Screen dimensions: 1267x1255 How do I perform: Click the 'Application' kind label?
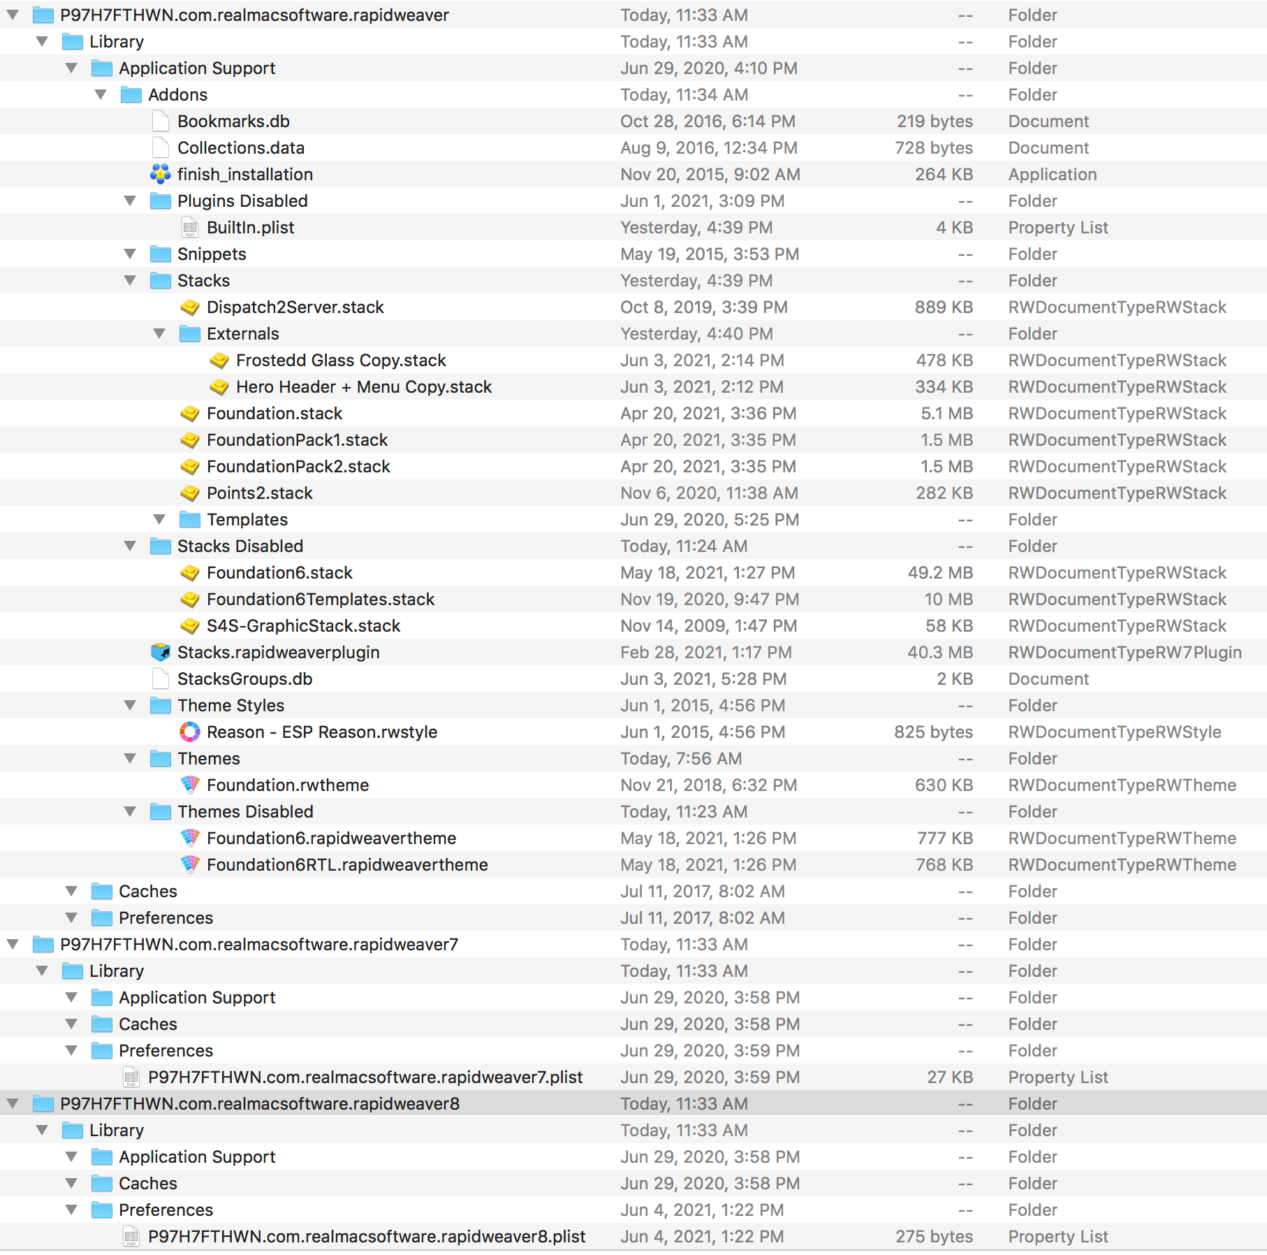(x=1053, y=174)
